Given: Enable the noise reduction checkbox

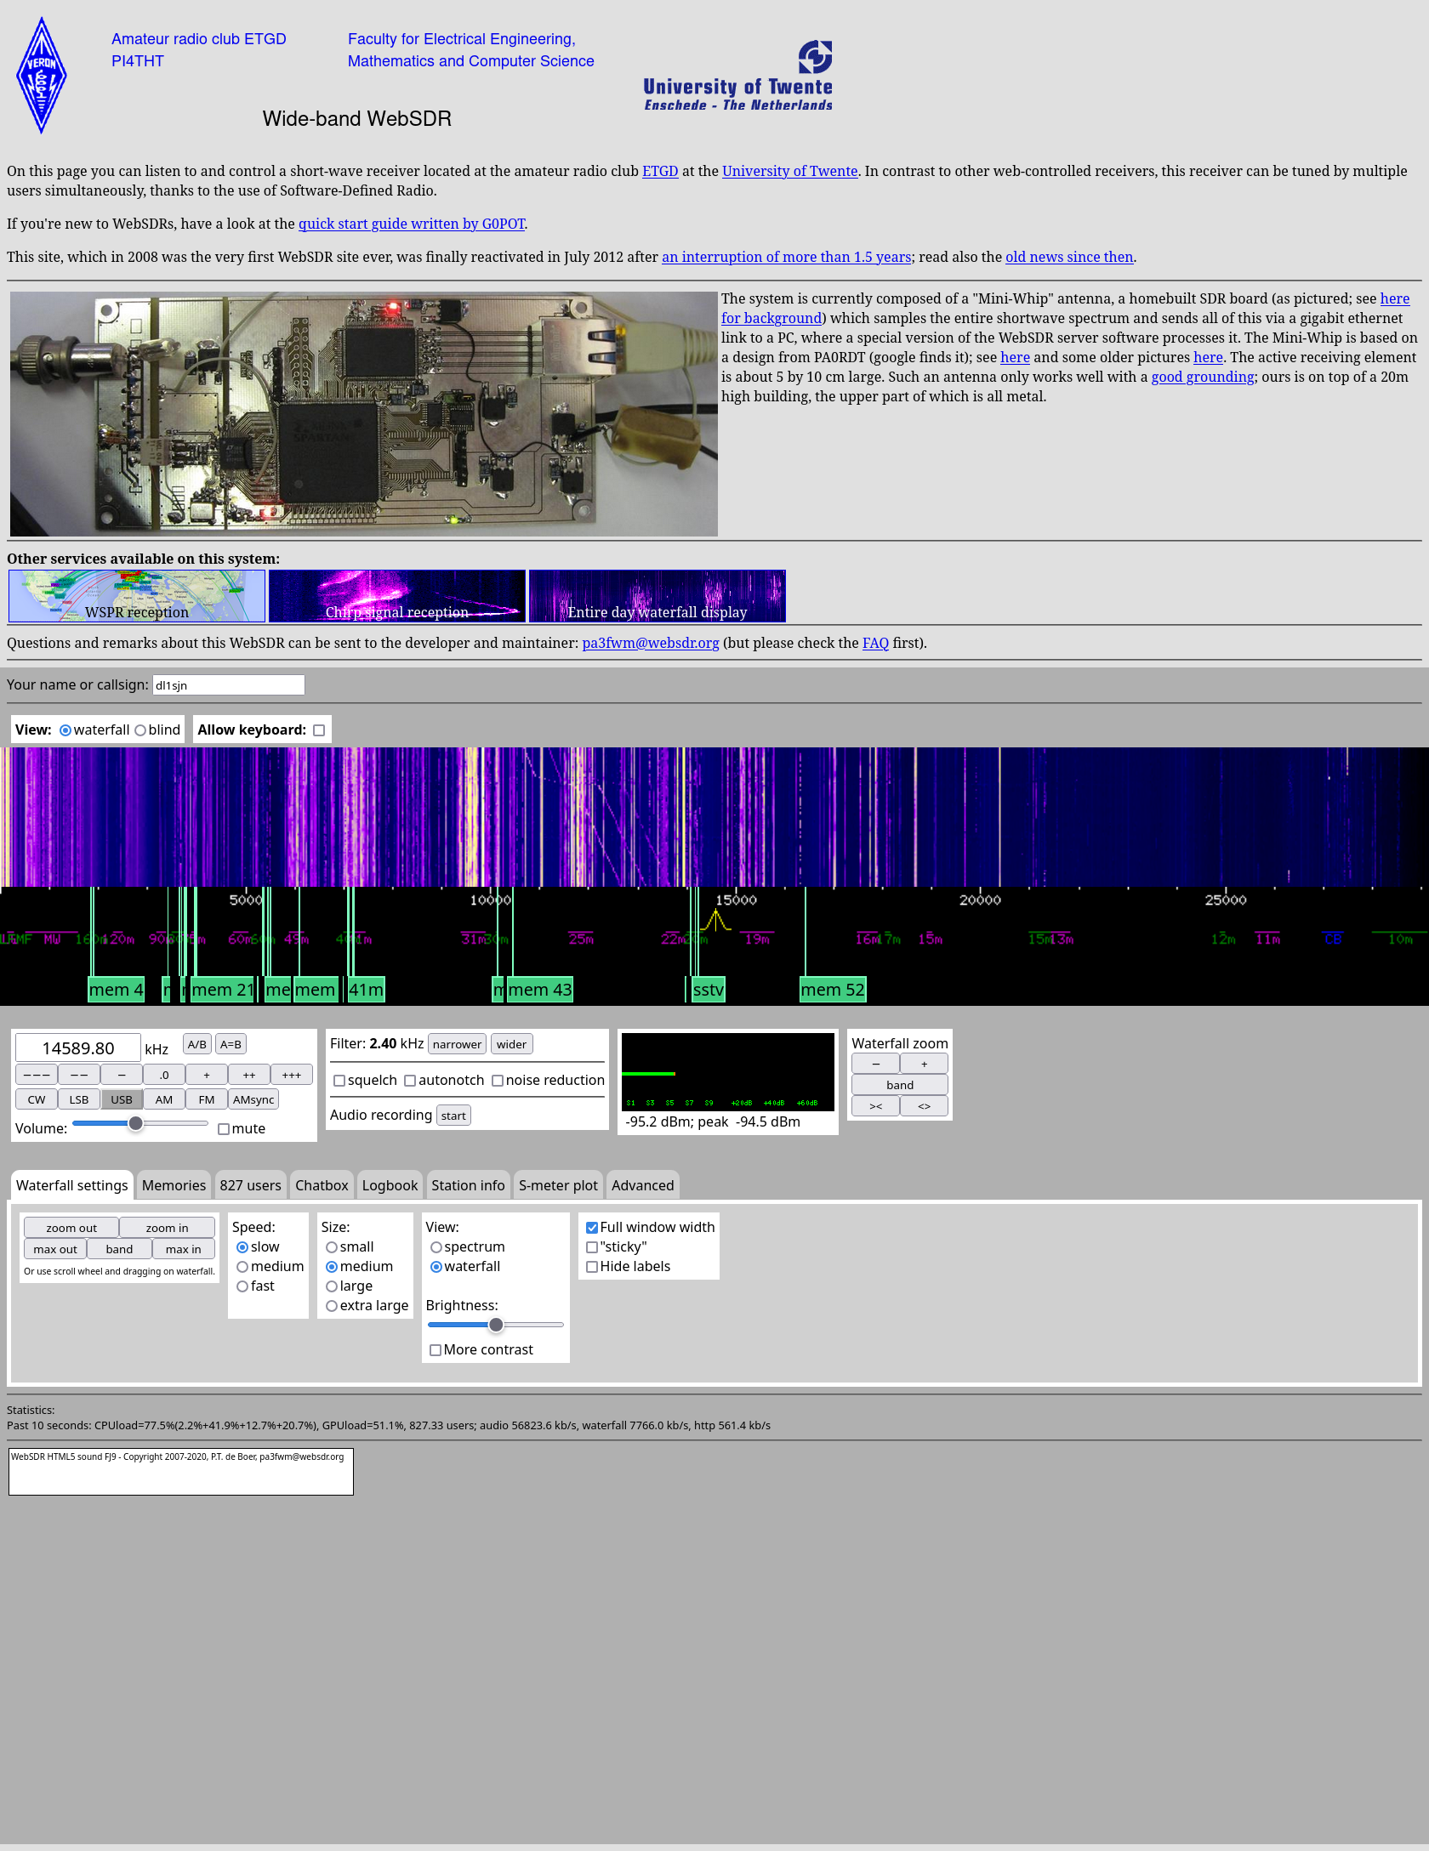Looking at the screenshot, I should tap(498, 1081).
